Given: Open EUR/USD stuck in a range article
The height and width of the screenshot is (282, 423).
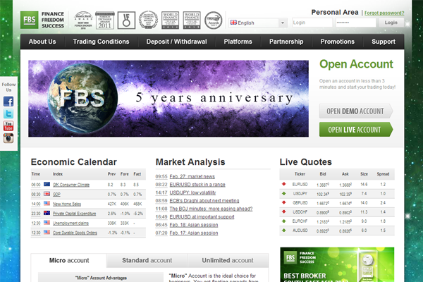Looking at the screenshot, I should coord(197,185).
